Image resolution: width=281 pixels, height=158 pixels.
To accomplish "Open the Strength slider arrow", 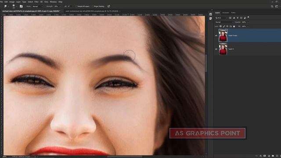I will point(60,6).
